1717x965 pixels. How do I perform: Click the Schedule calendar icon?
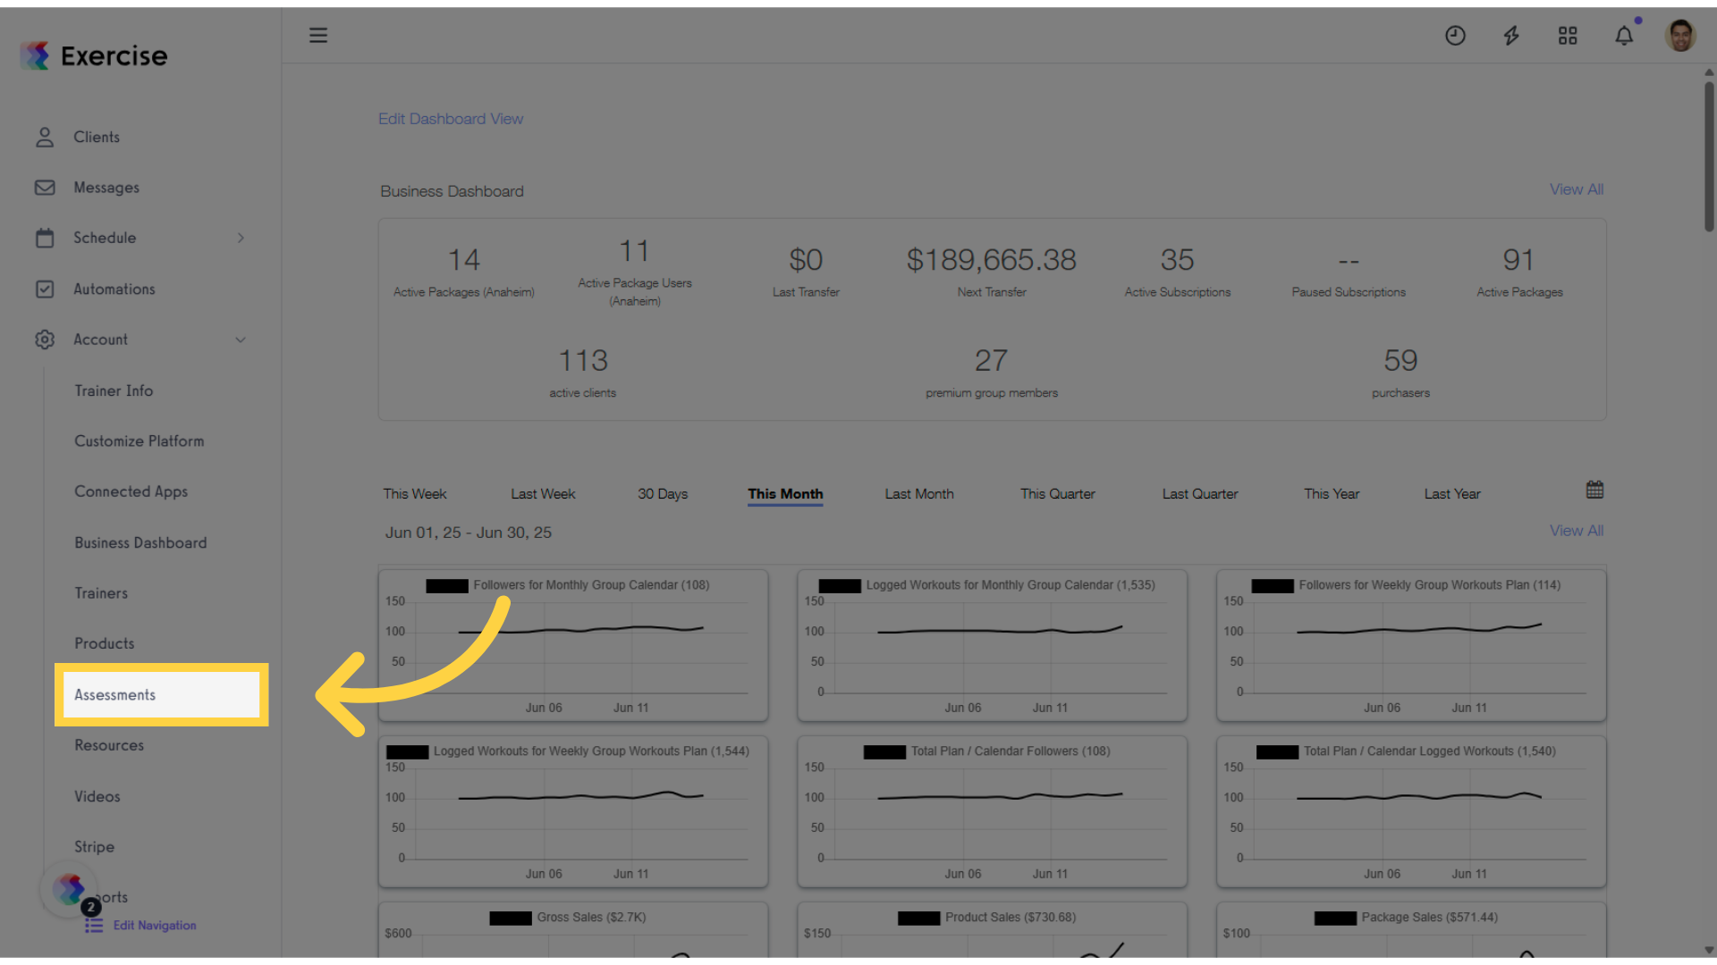coord(45,238)
